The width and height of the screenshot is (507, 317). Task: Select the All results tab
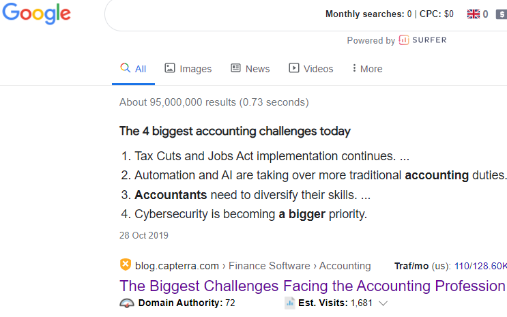click(x=134, y=69)
